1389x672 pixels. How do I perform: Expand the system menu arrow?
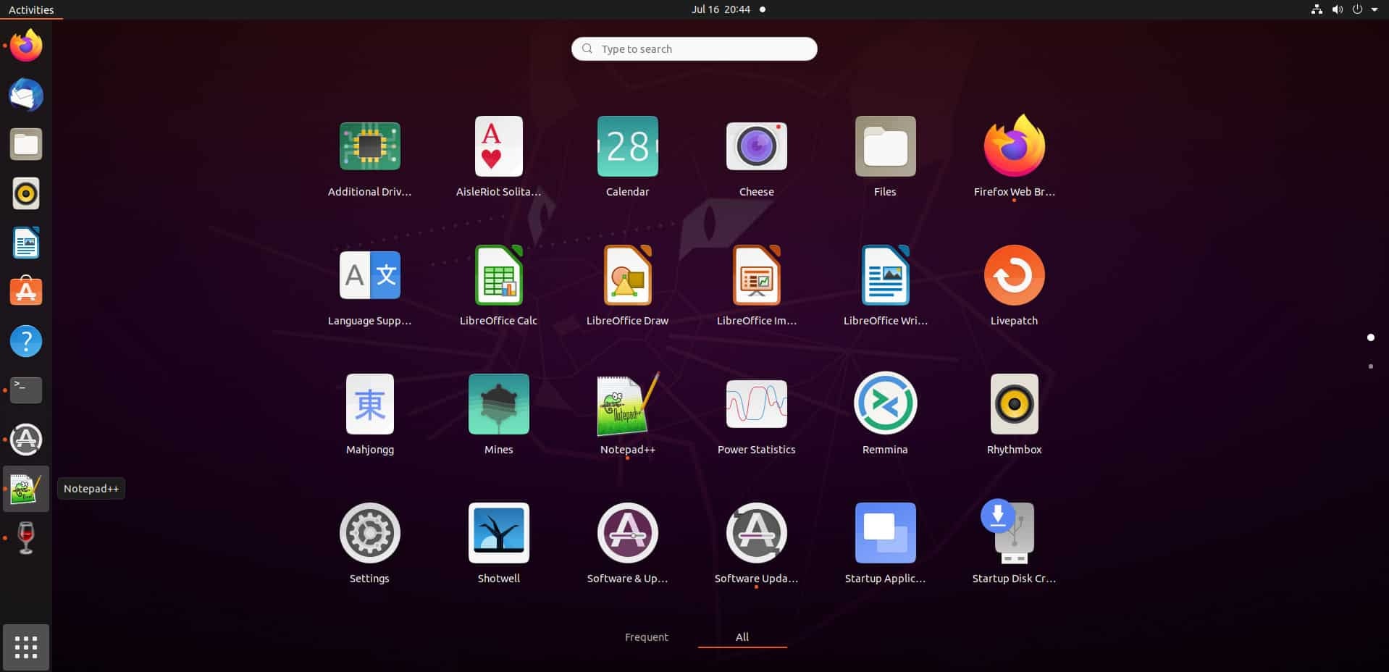1374,9
